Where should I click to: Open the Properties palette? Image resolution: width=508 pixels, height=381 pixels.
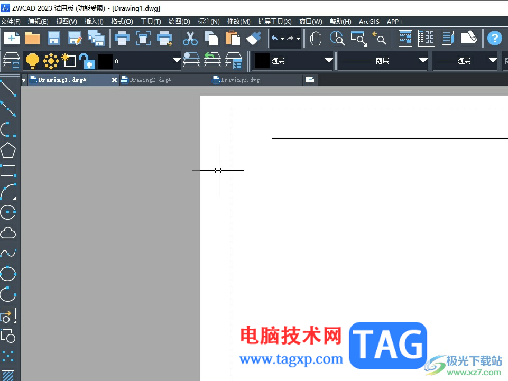405,38
